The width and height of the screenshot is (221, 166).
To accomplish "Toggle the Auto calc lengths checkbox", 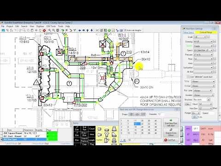I will (x=125, y=30).
